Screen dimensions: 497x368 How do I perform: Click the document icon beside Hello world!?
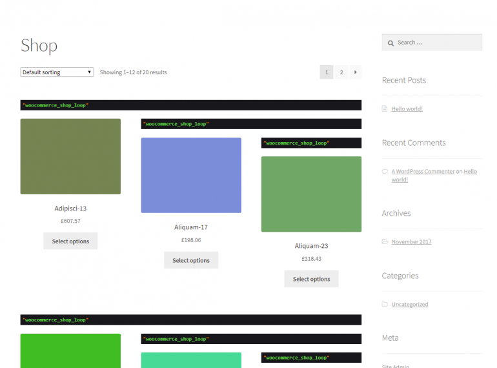(385, 109)
